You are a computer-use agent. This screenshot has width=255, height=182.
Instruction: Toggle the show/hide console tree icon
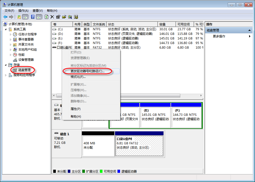pyautogui.click(x=25, y=17)
